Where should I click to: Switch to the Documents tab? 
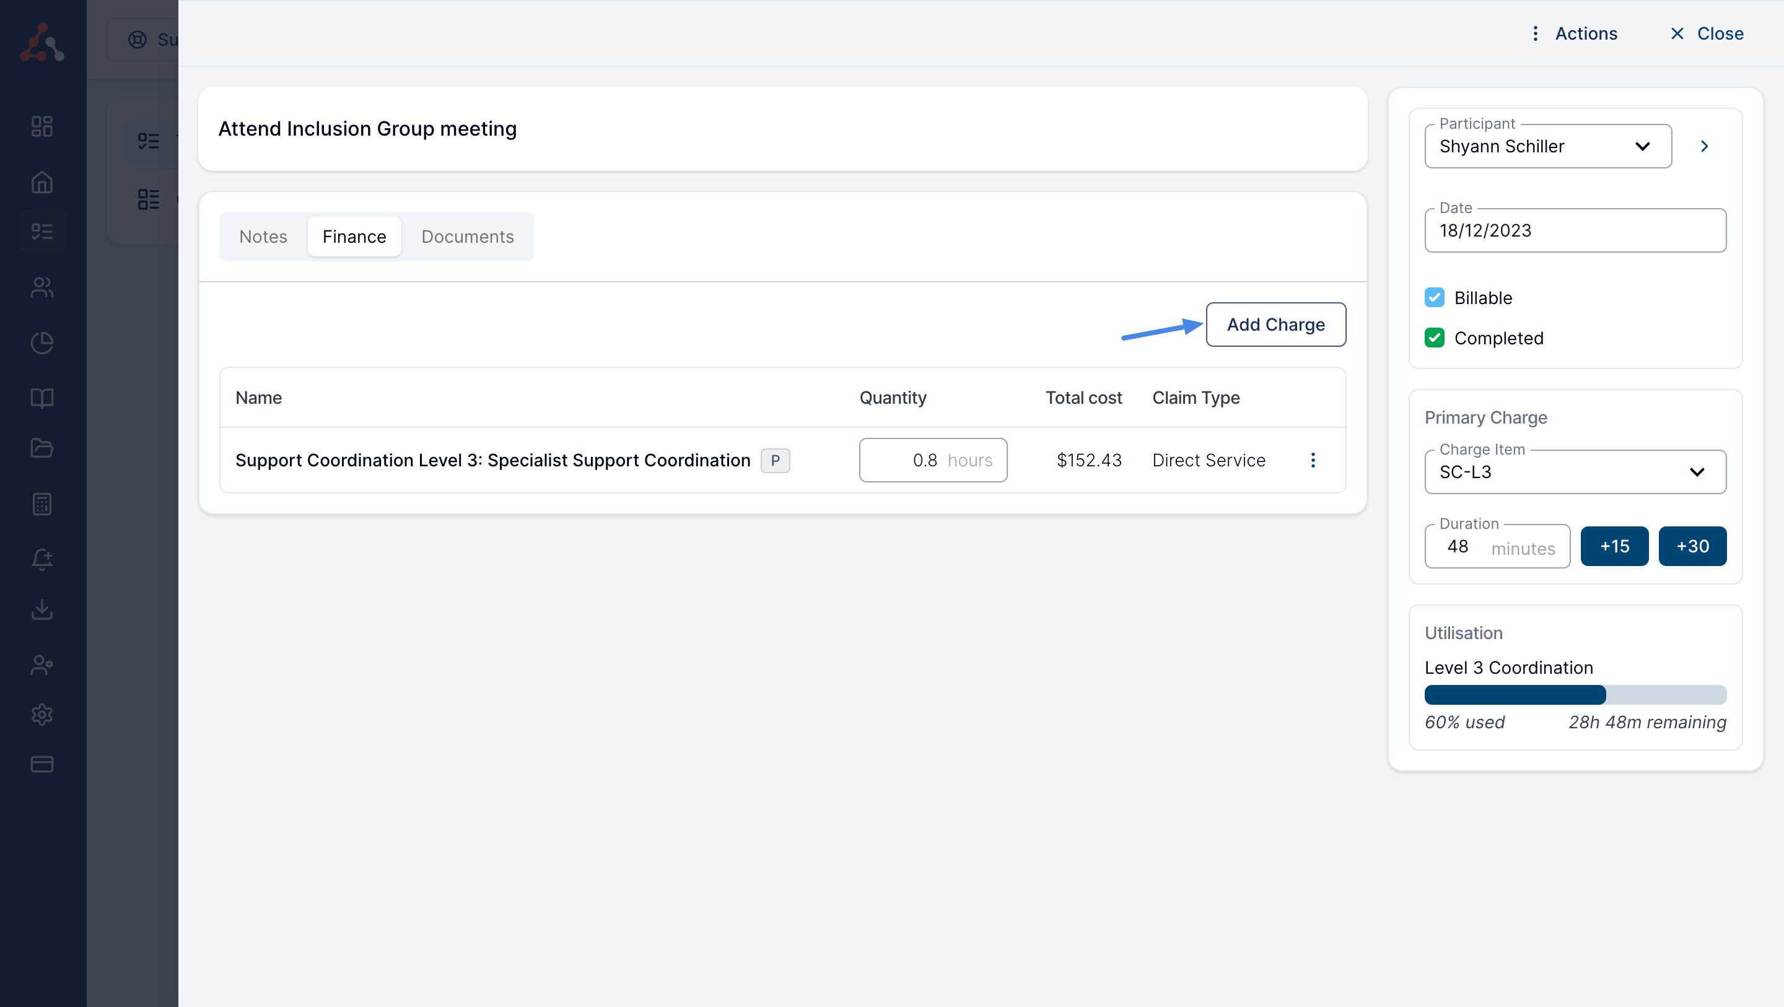pyautogui.click(x=468, y=237)
